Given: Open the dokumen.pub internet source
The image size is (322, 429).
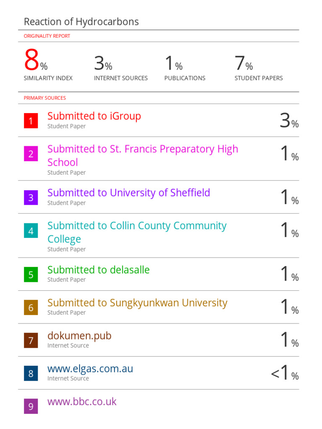Looking at the screenshot, I should coord(79,336).
